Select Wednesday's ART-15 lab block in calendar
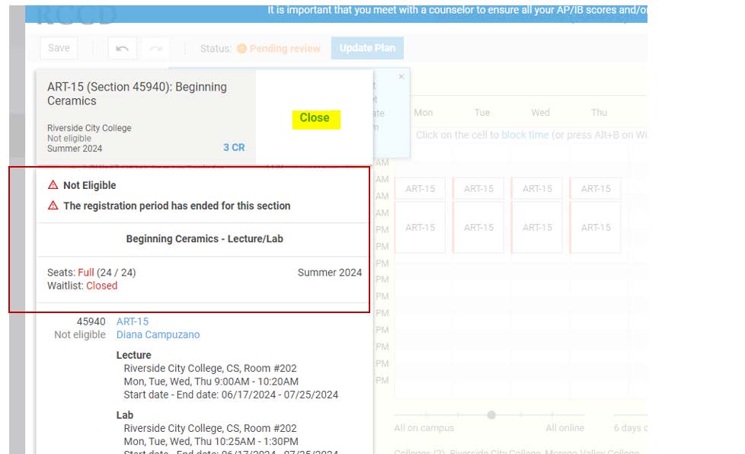The width and height of the screenshot is (745, 454). point(537,228)
